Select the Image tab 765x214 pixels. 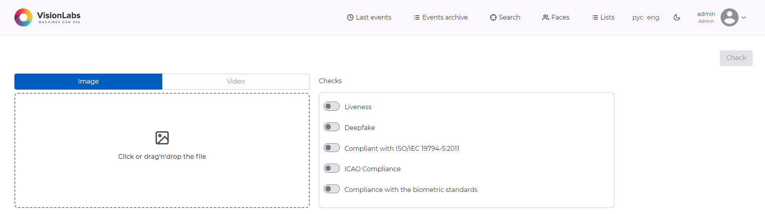pyautogui.click(x=88, y=82)
